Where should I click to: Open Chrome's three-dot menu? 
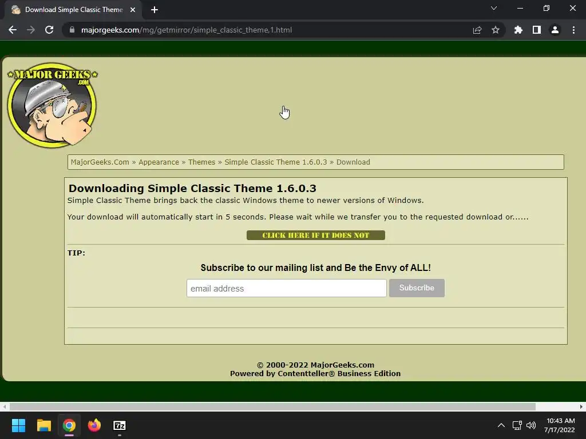(573, 30)
